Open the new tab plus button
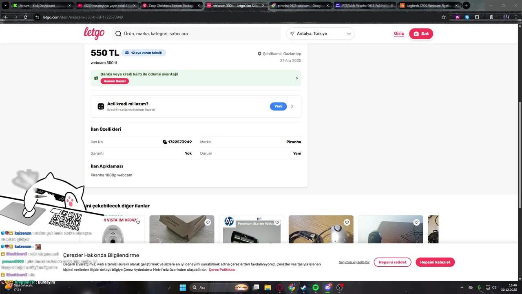 [466, 6]
